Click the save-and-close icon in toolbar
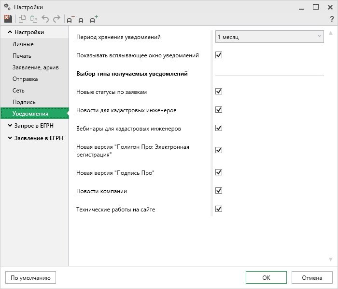The image size is (338, 289). [8, 19]
